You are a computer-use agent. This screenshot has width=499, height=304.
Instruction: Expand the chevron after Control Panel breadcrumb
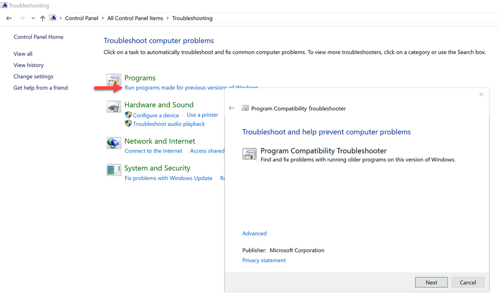[x=103, y=18]
